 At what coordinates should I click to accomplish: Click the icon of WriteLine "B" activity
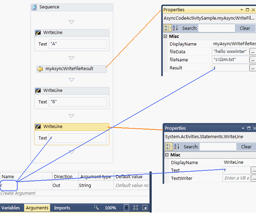pos(38,91)
